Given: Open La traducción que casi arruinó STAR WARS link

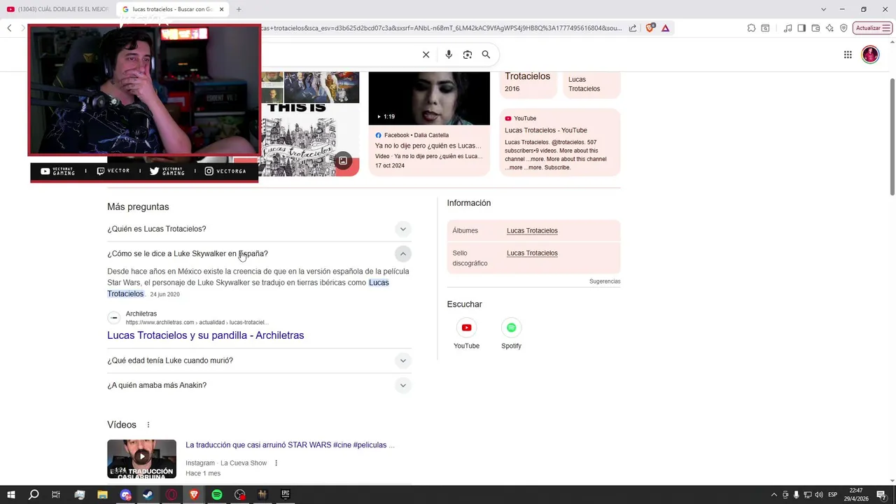Looking at the screenshot, I should tap(290, 445).
